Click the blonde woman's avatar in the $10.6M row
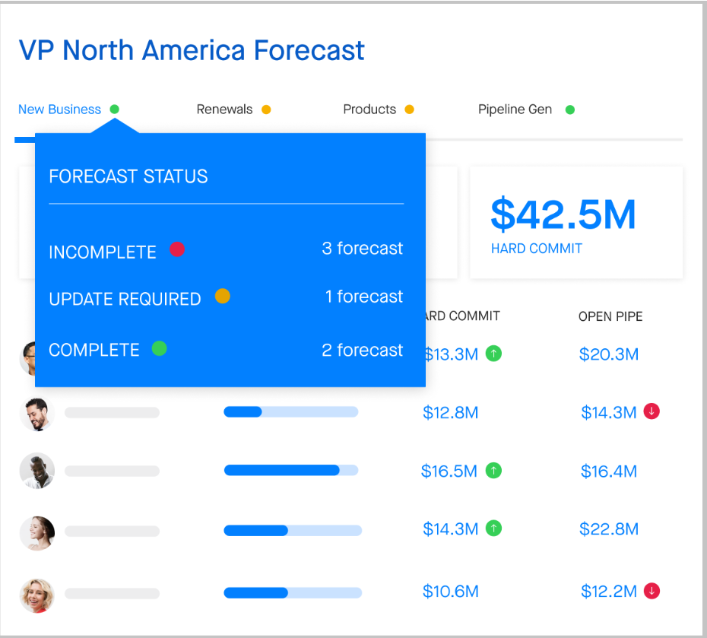This screenshot has height=638, width=707. [x=37, y=595]
